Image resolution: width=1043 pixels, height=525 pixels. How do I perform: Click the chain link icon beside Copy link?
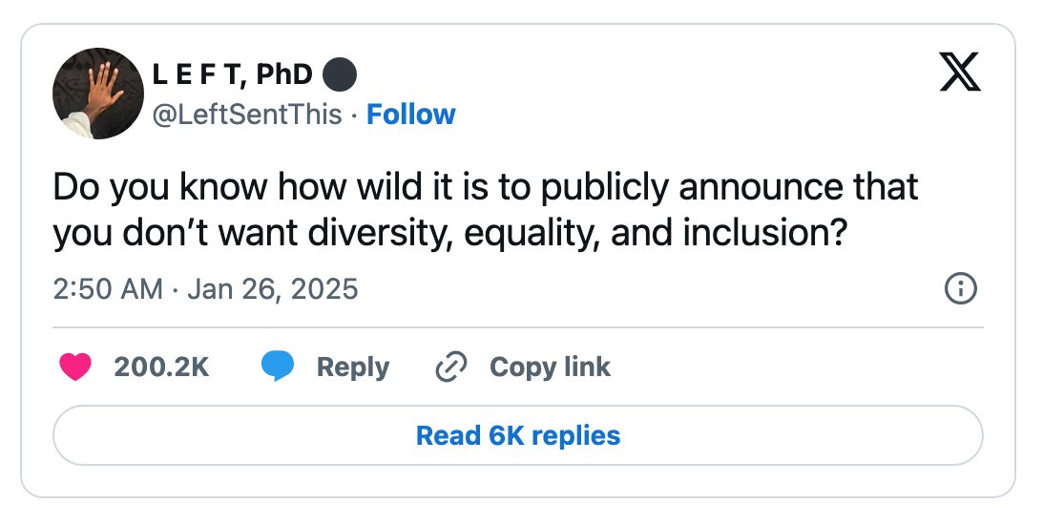451,367
